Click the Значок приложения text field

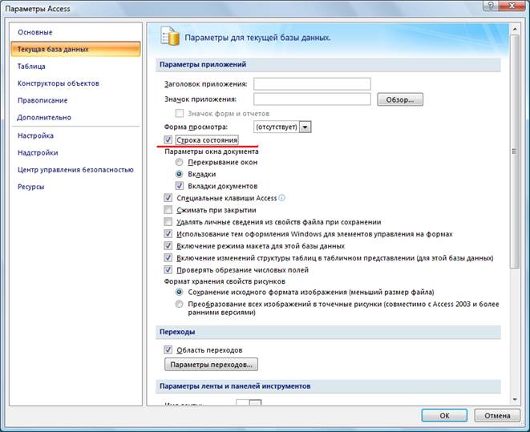[312, 99]
